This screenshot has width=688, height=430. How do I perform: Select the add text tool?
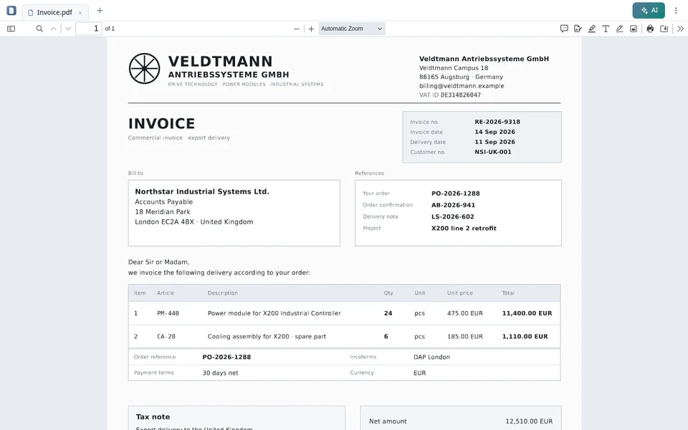(606, 29)
